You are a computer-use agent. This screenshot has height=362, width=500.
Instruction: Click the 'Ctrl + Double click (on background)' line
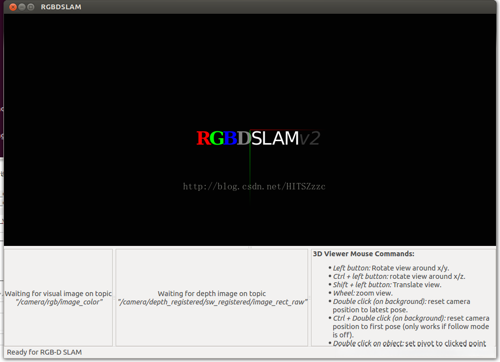point(411,326)
